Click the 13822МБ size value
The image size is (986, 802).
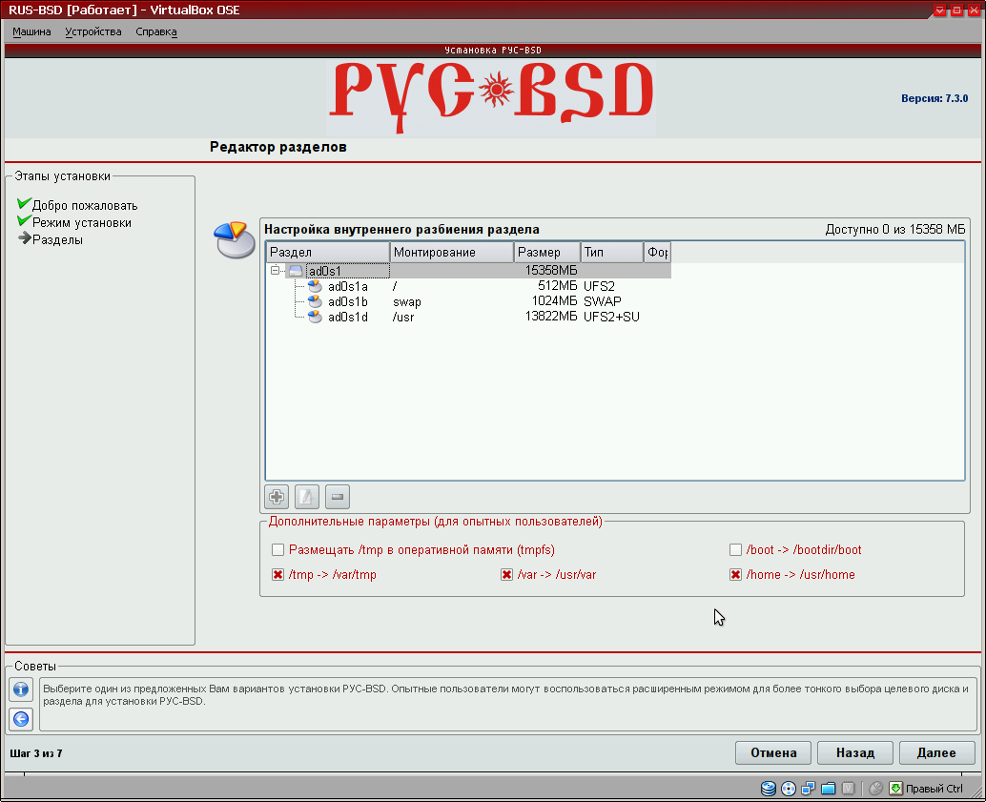coord(551,317)
